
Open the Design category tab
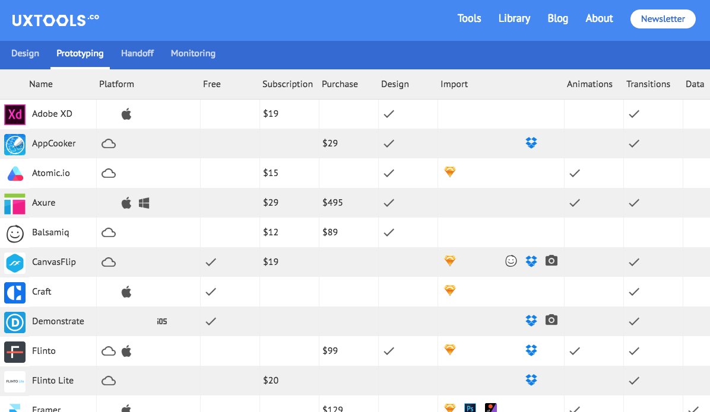25,53
